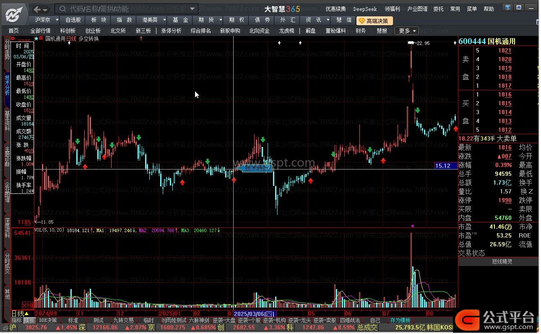Open the 龙虎榜 menu item
Screen dimensions: 541x334
pos(286,31)
